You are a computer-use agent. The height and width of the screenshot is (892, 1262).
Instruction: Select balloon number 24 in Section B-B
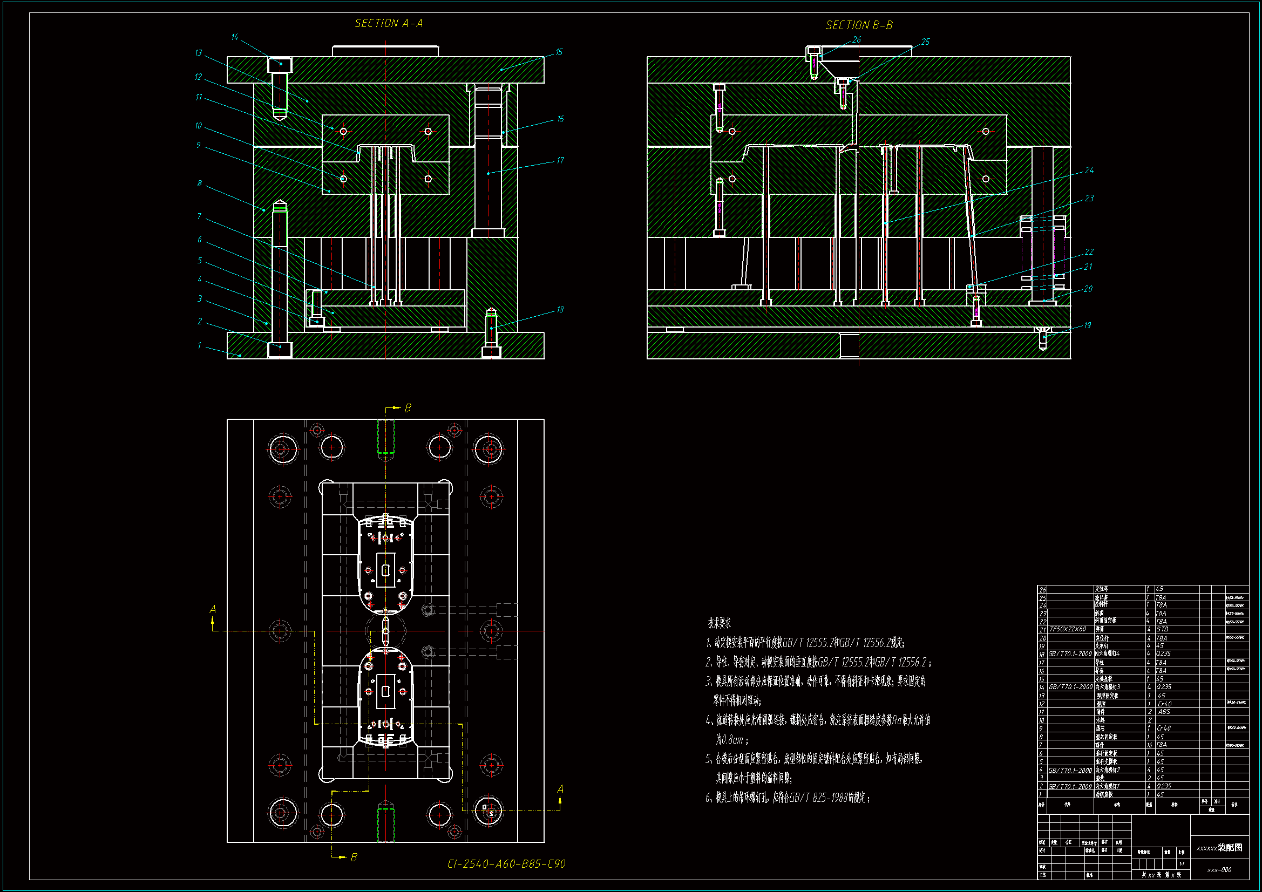pyautogui.click(x=1089, y=171)
